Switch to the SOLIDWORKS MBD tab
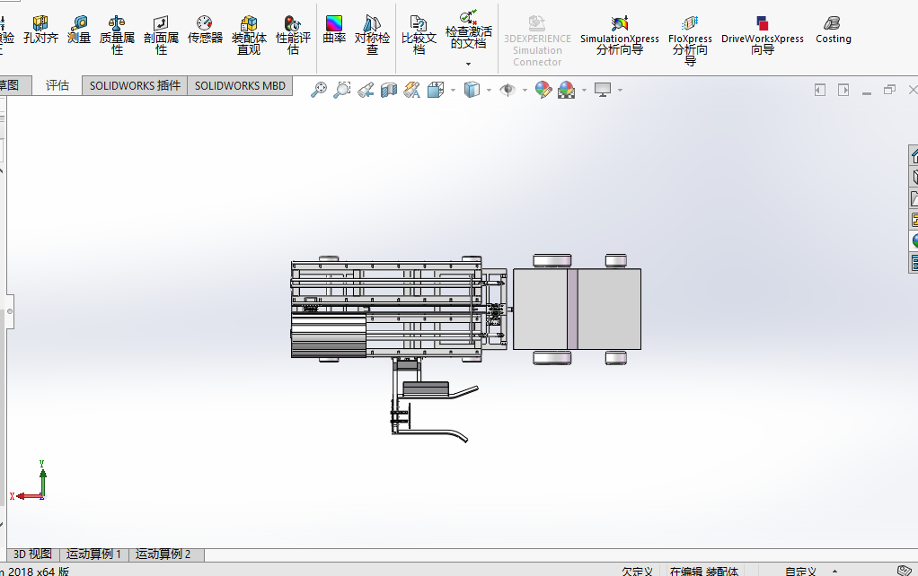This screenshot has height=576, width=918. 240,85
